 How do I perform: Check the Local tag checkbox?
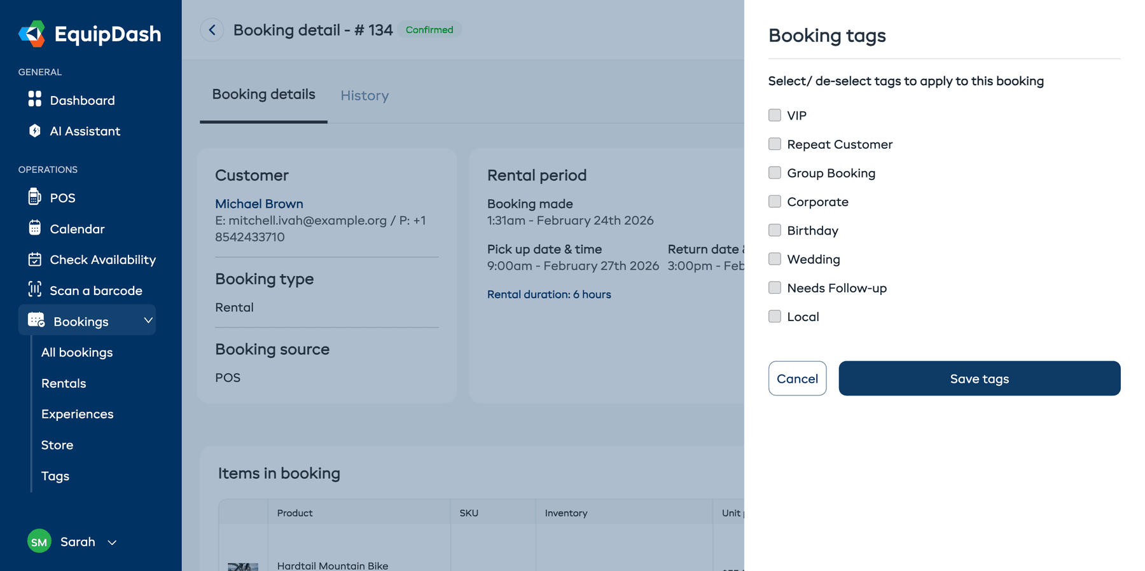[774, 316]
